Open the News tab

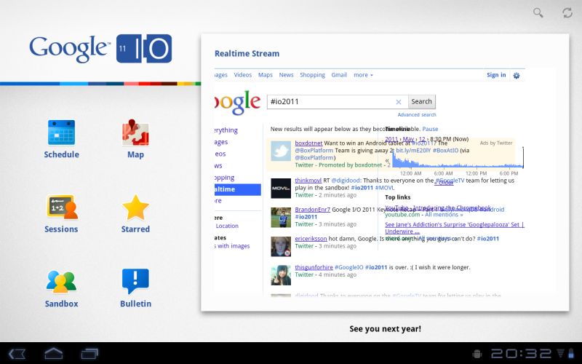(x=286, y=75)
